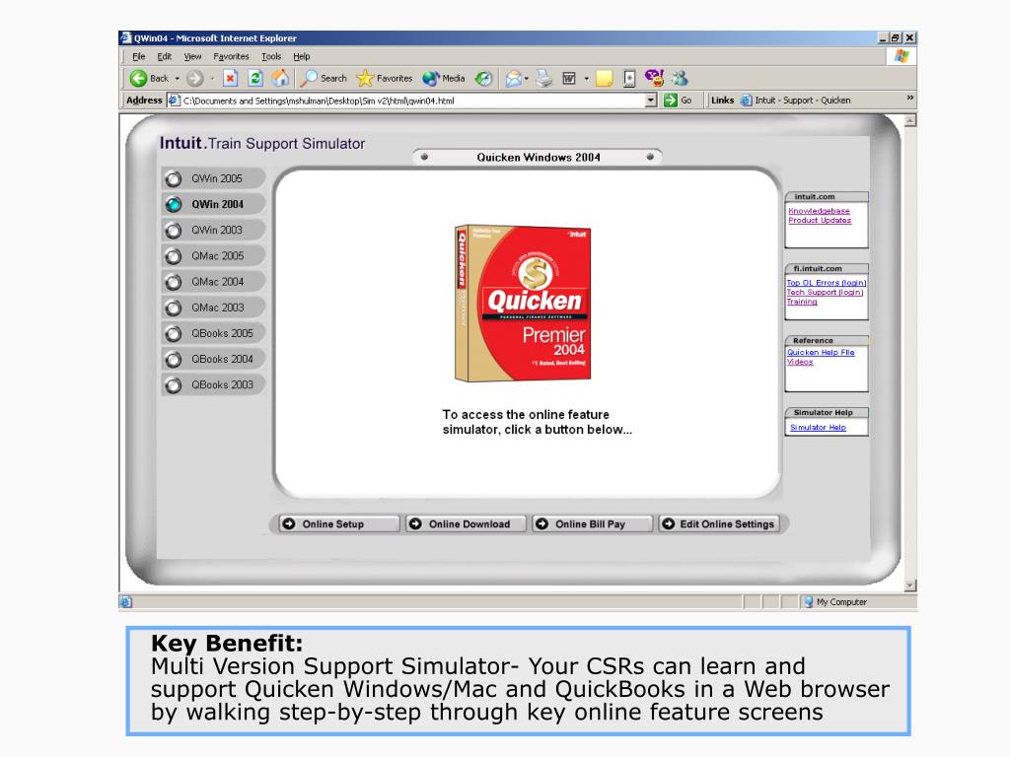Stop page loading with red X icon
Screen dimensions: 1010x757
(x=230, y=79)
